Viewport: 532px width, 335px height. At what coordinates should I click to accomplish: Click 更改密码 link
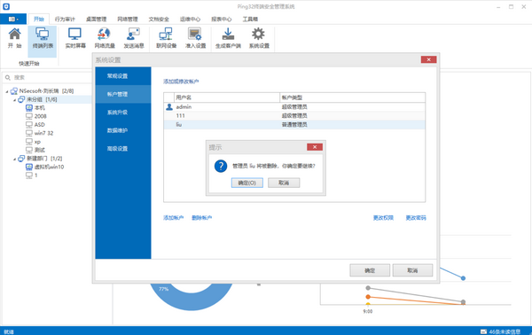[416, 218]
